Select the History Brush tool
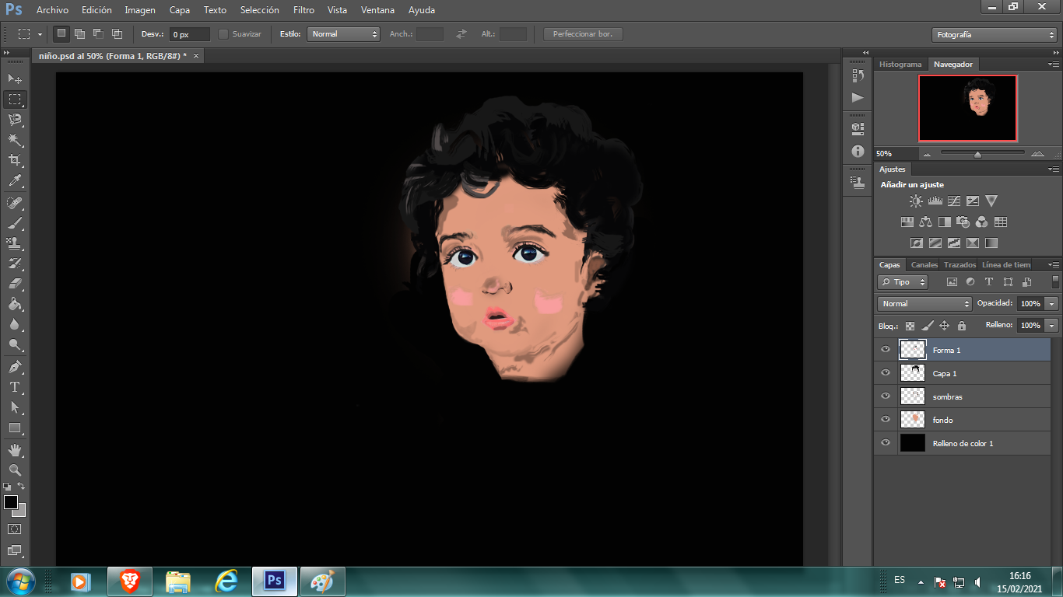The height and width of the screenshot is (597, 1063). (15, 264)
